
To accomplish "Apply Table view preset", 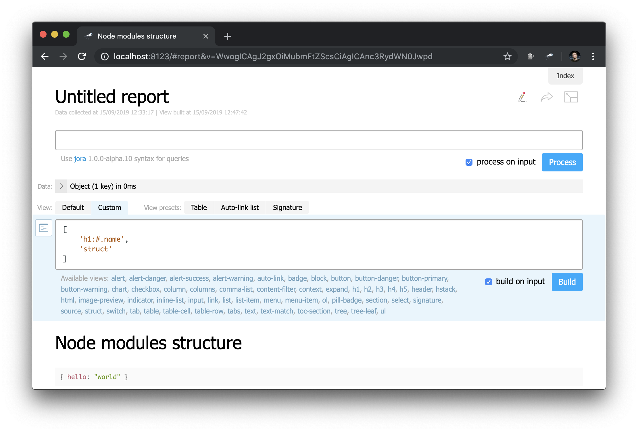I will pyautogui.click(x=199, y=208).
